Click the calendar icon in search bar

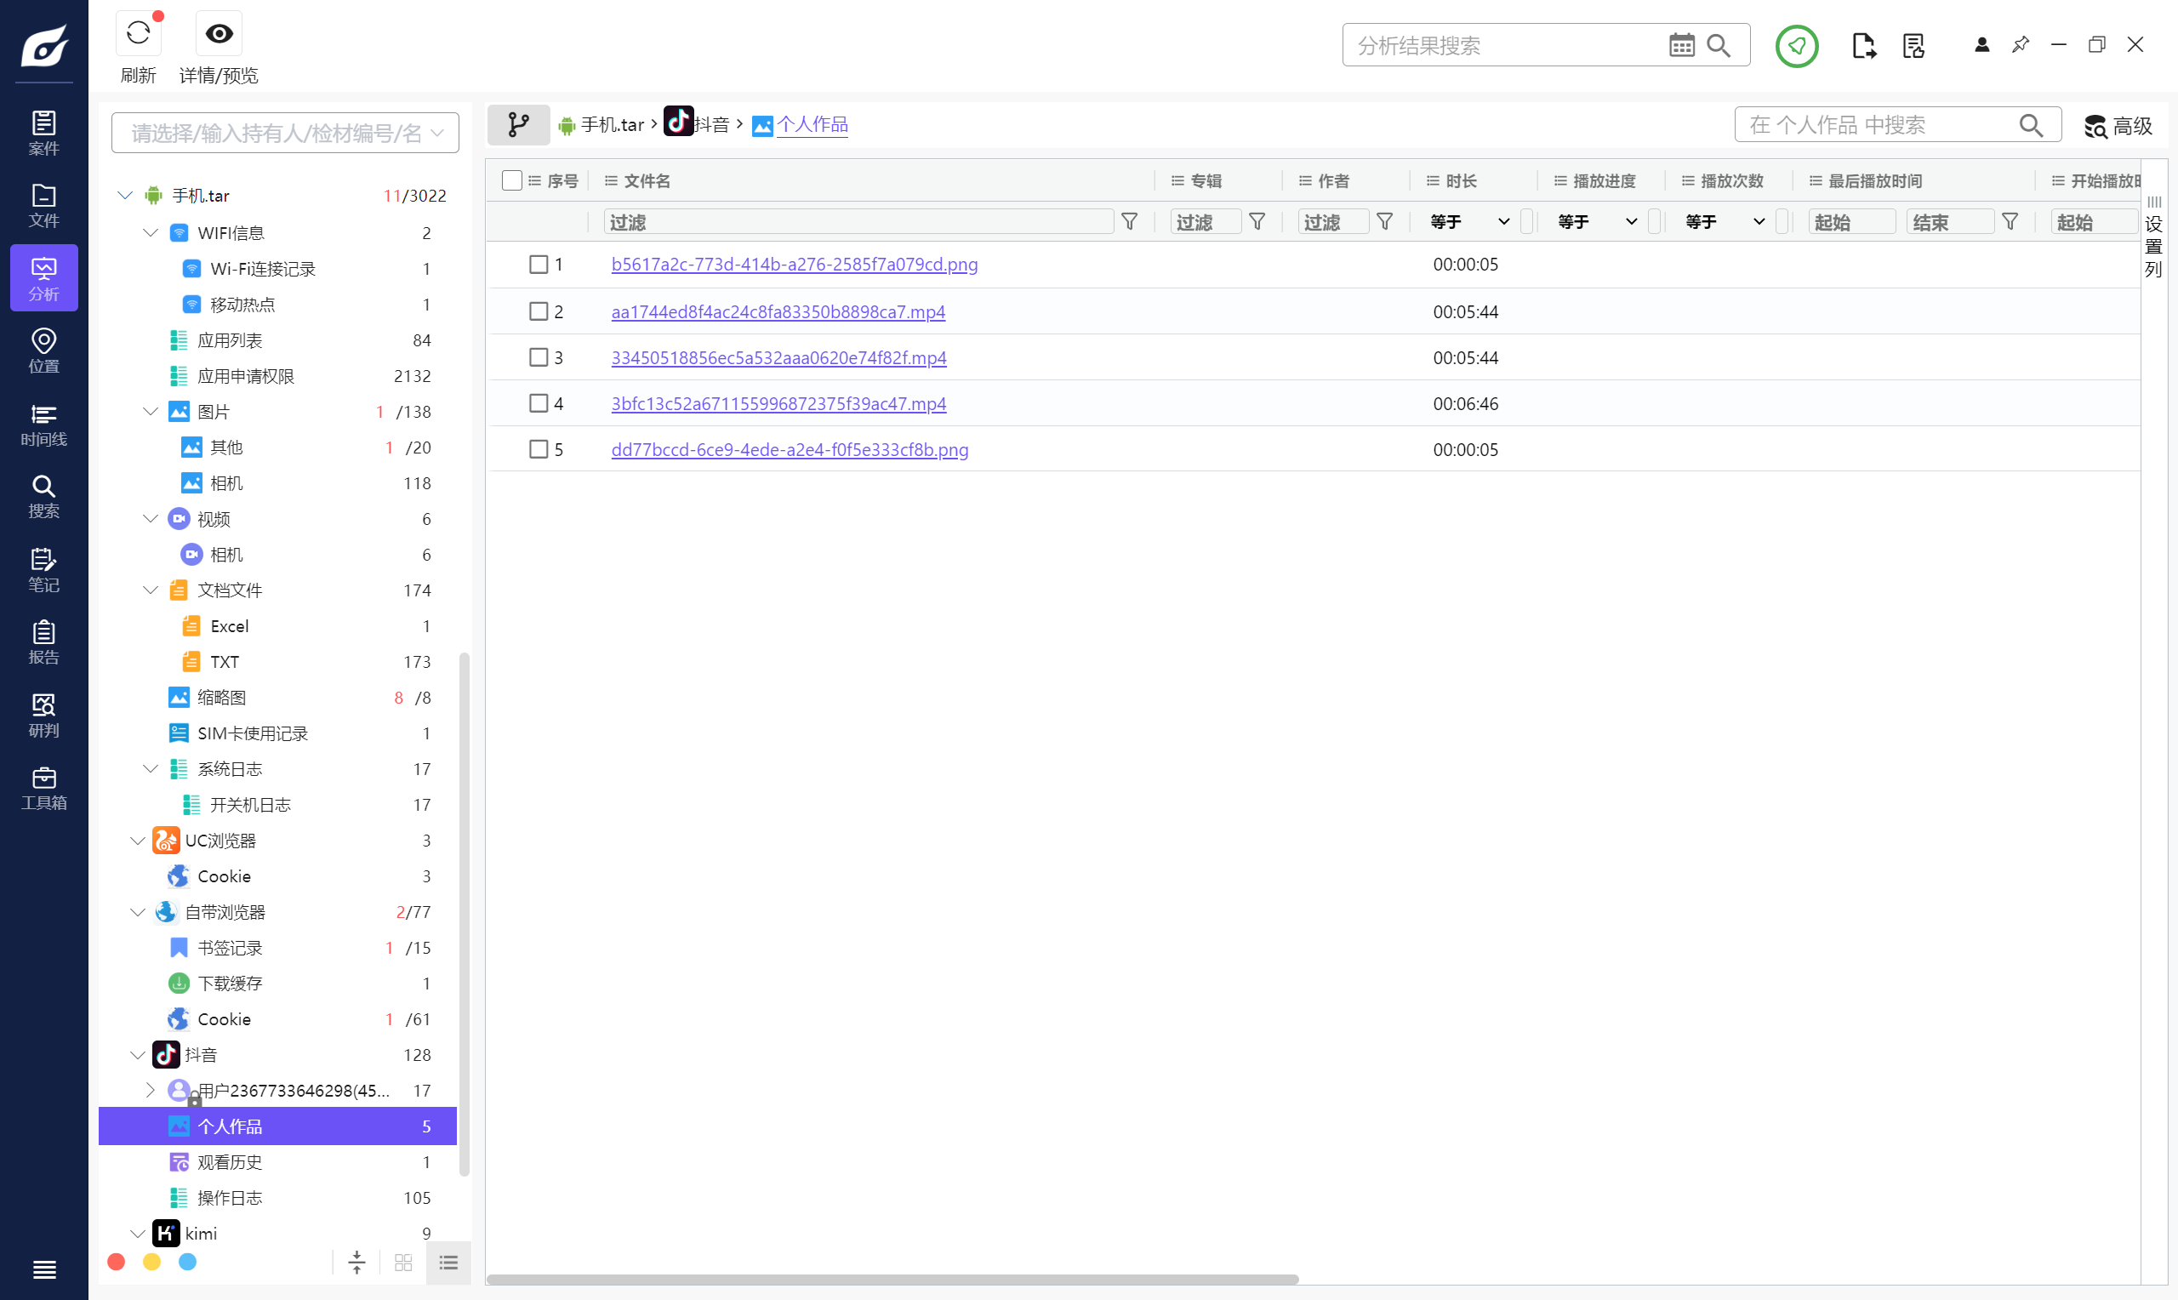click(x=1680, y=46)
